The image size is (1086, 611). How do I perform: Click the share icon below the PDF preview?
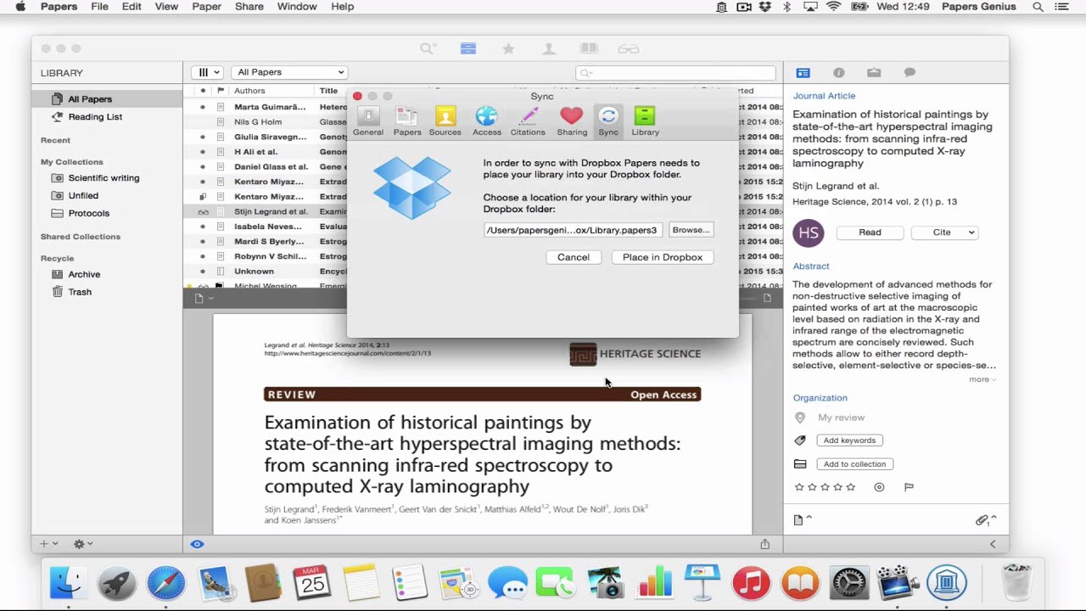click(x=765, y=544)
